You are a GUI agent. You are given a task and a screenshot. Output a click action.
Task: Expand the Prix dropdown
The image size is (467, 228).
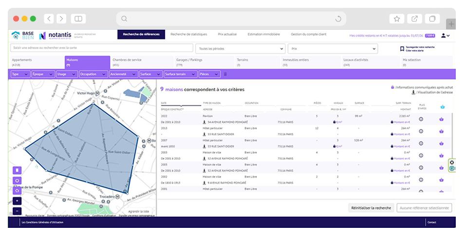tap(332, 49)
